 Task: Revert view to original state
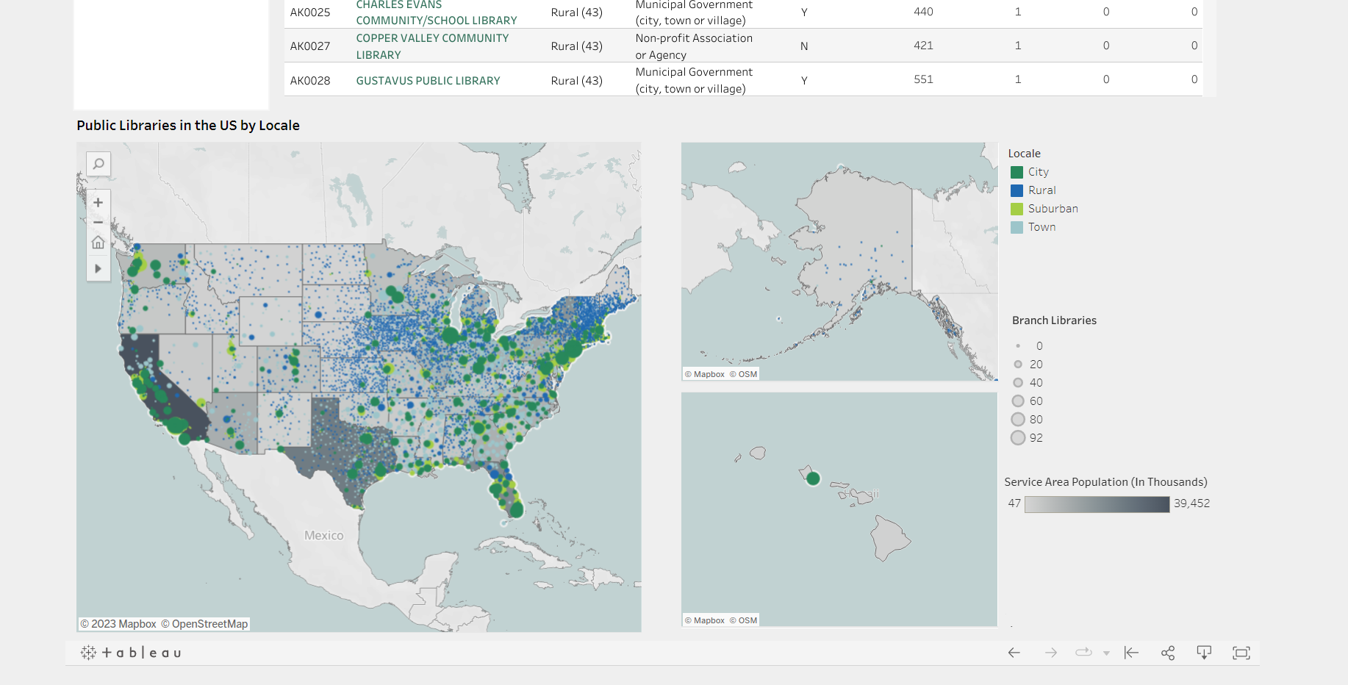1131,653
